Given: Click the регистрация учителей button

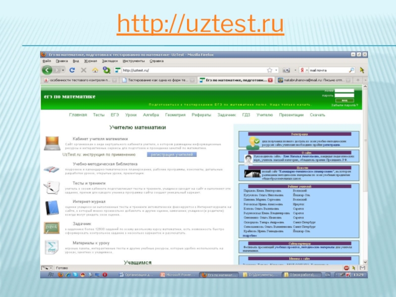Looking at the screenshot, I should (172, 154).
